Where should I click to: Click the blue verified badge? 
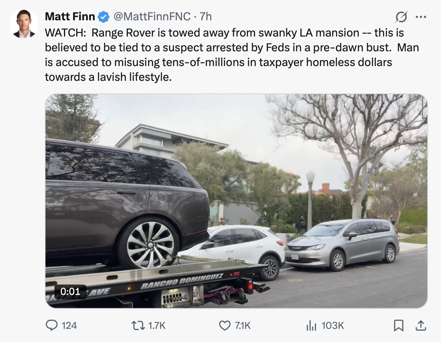[104, 17]
